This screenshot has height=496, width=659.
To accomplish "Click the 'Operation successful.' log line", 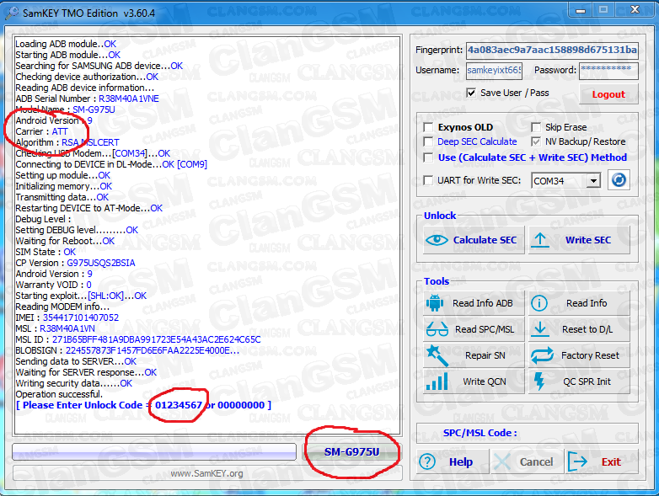I will (59, 394).
